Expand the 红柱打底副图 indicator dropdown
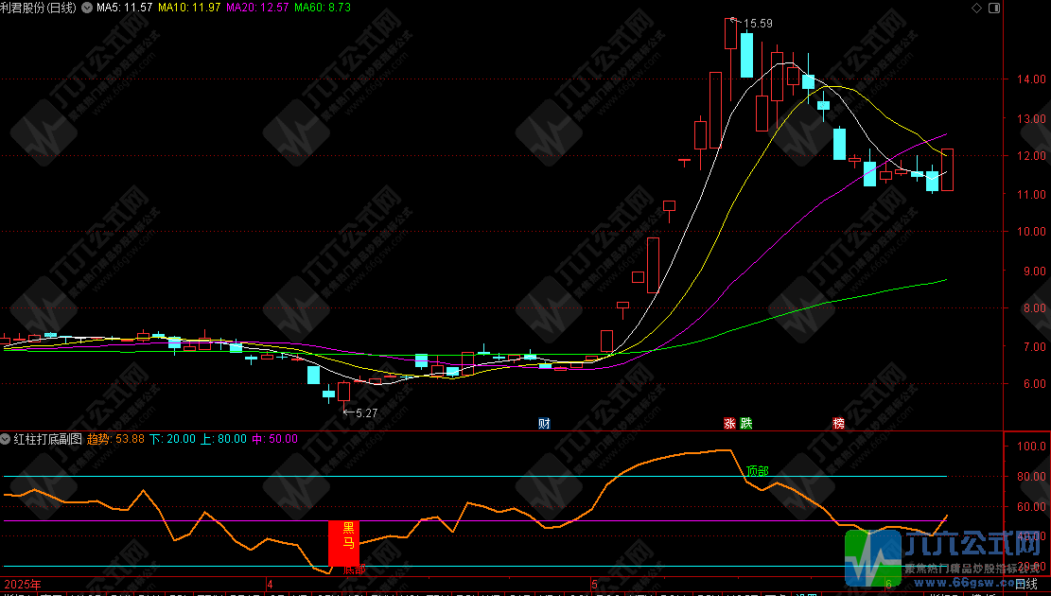Screen dimensions: 1051x596 pos(6,439)
